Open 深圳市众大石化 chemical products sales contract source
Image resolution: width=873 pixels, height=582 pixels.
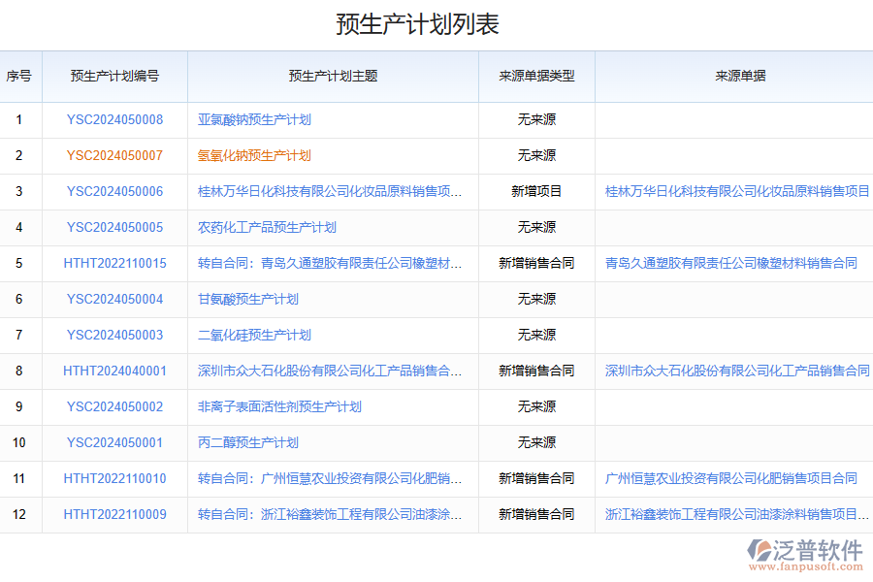(x=733, y=371)
